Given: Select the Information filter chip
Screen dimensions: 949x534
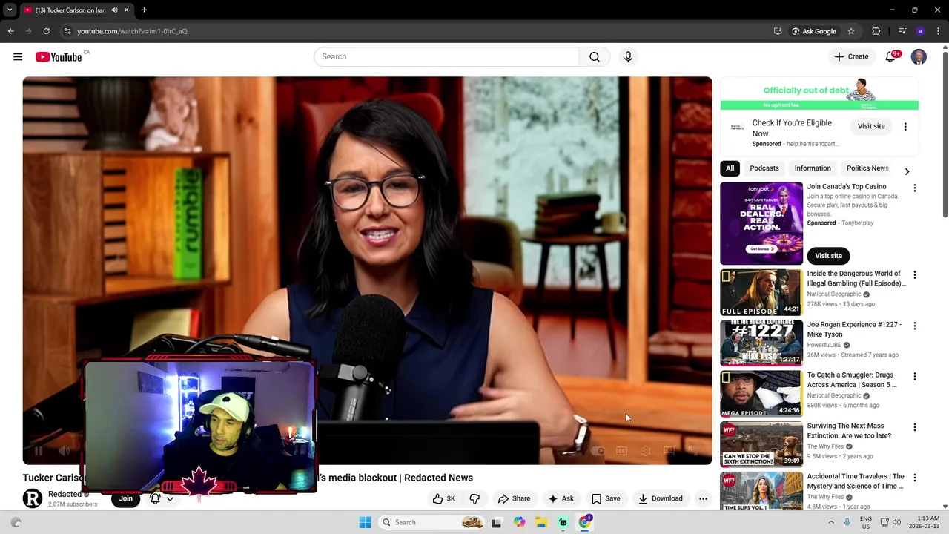Looking at the screenshot, I should pos(813,168).
